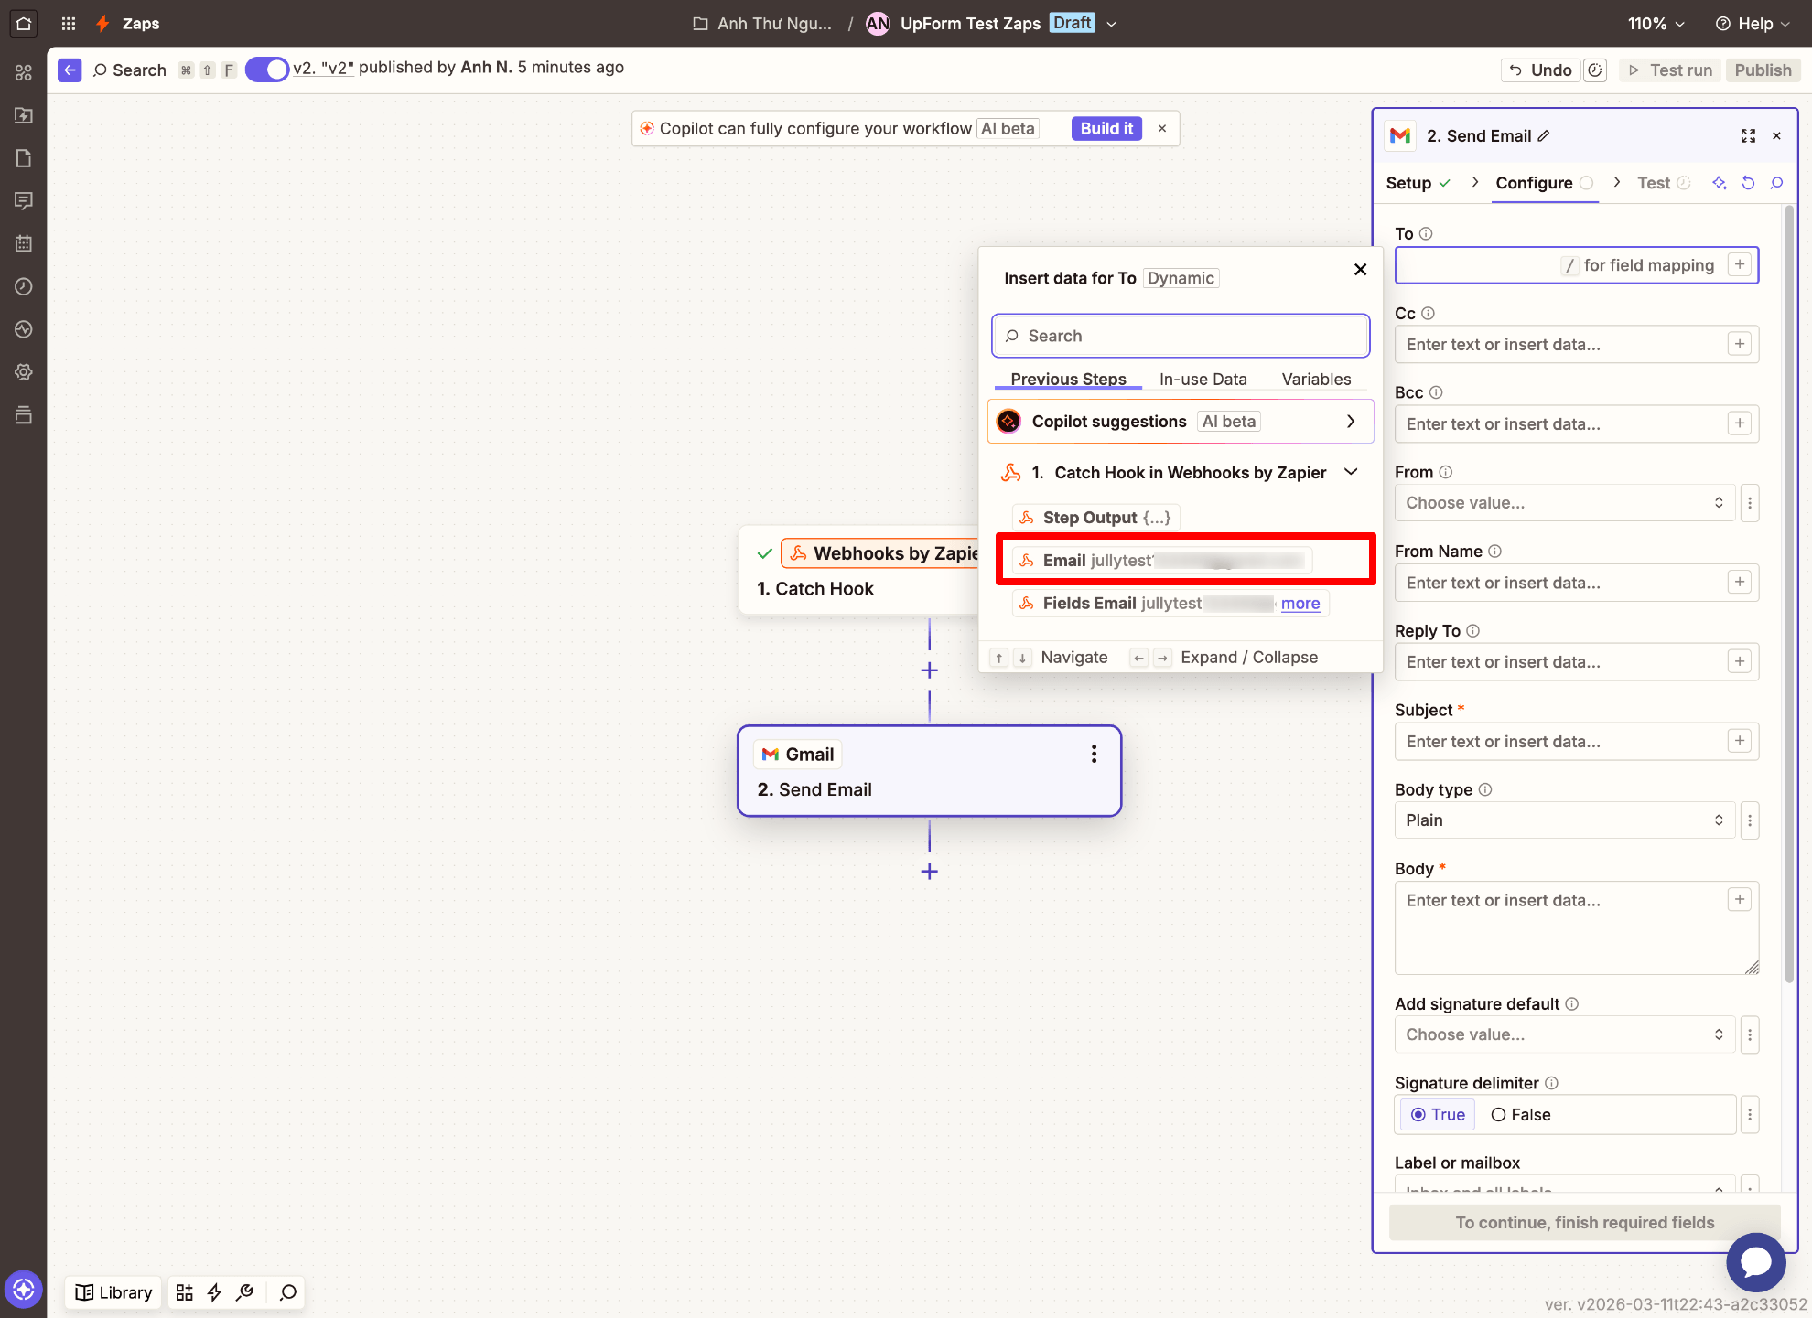The width and height of the screenshot is (1812, 1318).
Task: Select the Email jullytest data pill
Action: coord(1162,561)
